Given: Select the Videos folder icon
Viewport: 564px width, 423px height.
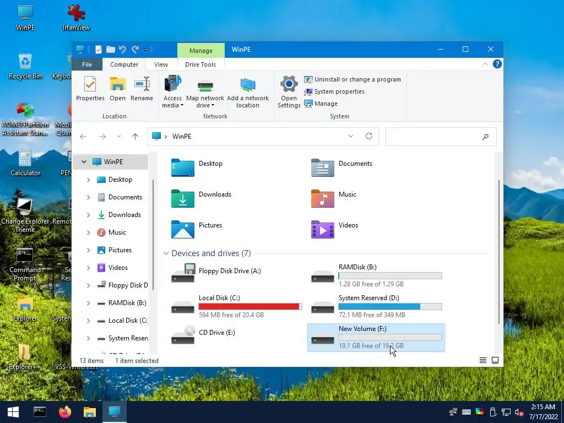Looking at the screenshot, I should coord(323,230).
